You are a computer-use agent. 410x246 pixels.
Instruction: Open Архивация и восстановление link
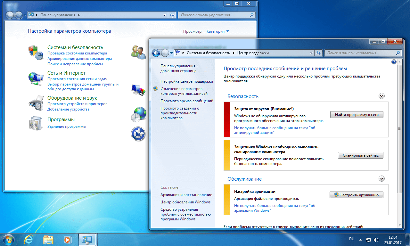186,195
